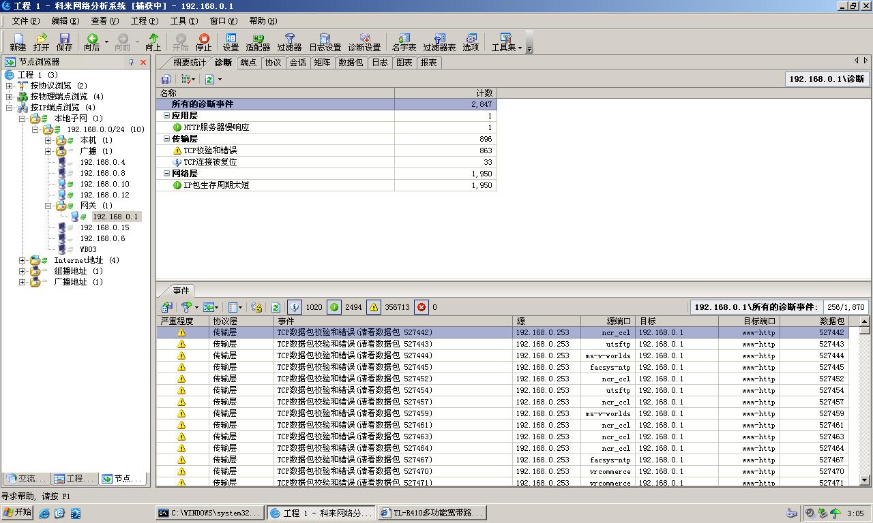Screen dimensions: 873x523
Task: Toggle the blue information severity filter (1020)
Action: click(x=295, y=307)
